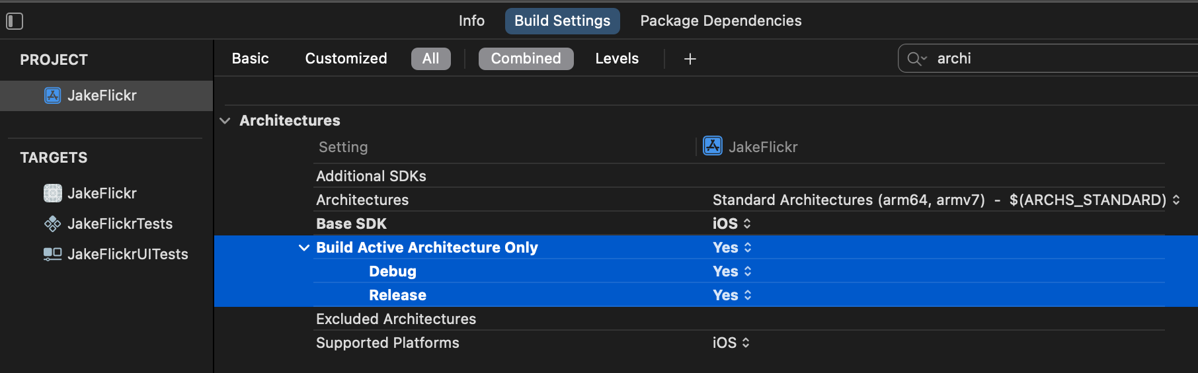
Task: Show Basic build settings
Action: [250, 59]
